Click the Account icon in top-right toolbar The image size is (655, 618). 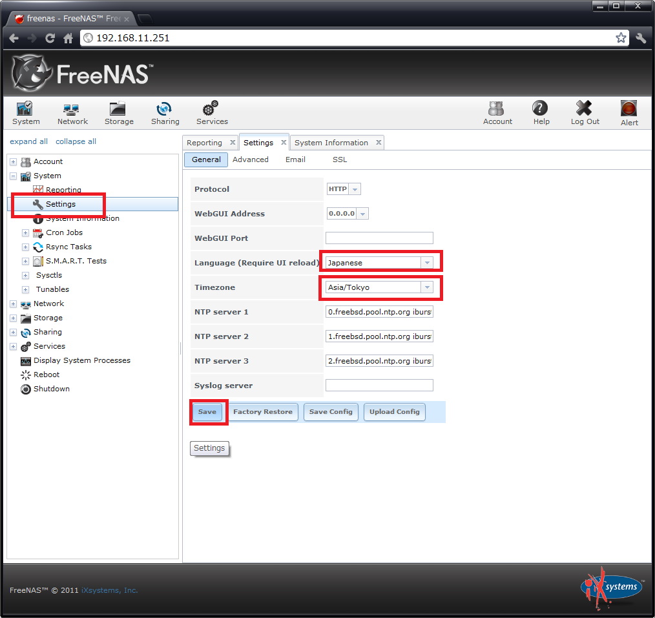[x=497, y=113]
